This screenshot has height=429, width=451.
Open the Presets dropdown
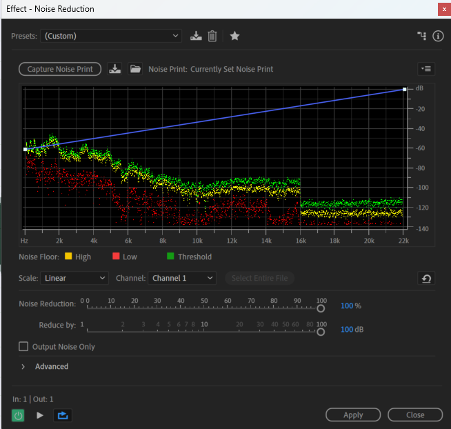tap(110, 36)
